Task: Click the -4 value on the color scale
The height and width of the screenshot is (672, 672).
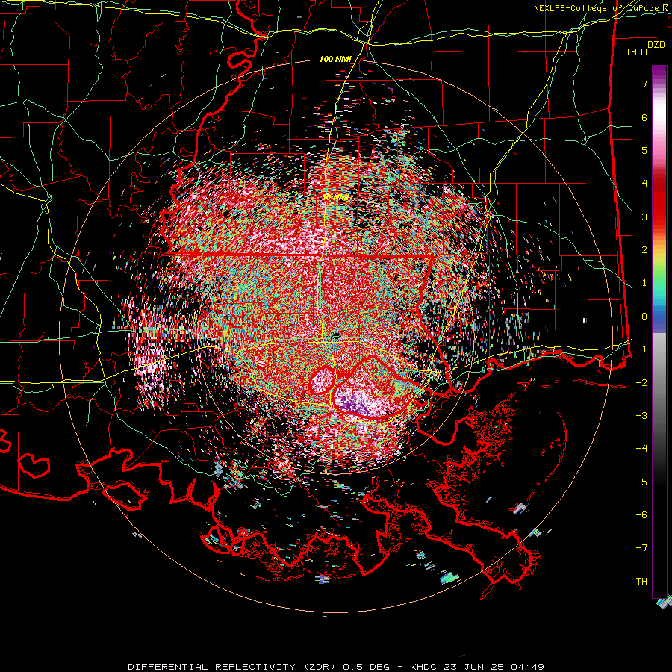Action: pyautogui.click(x=641, y=449)
